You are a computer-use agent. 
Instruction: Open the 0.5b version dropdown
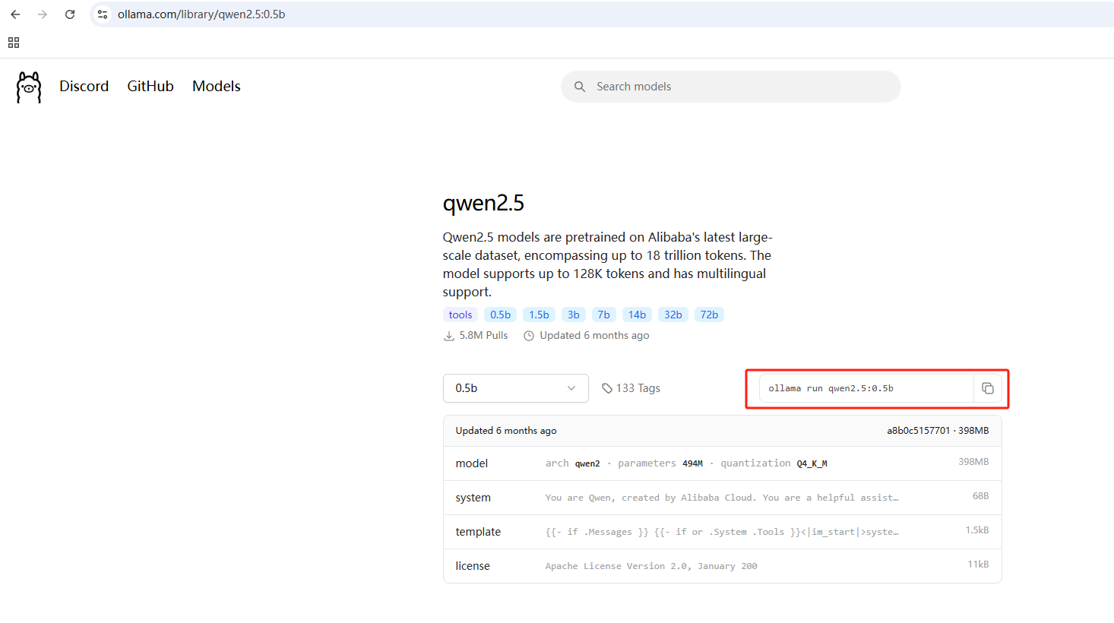tap(516, 388)
